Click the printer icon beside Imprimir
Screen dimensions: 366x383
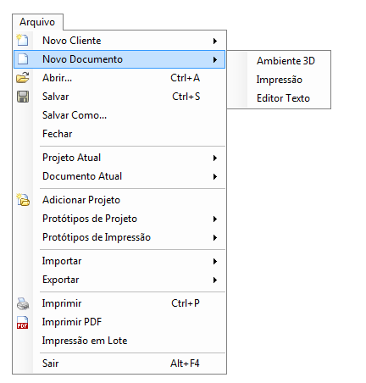pyautogui.click(x=23, y=303)
